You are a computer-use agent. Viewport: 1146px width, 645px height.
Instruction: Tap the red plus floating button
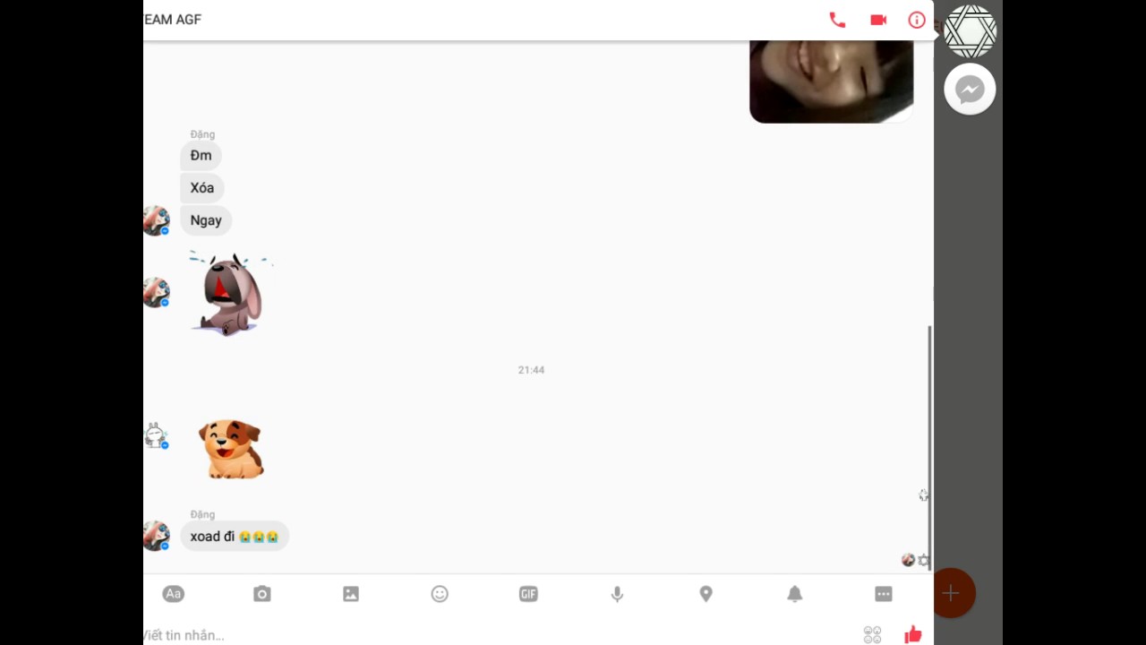pyautogui.click(x=951, y=593)
